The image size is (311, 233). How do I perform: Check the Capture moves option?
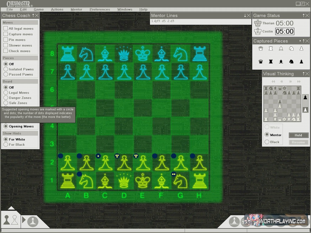(x=5, y=34)
